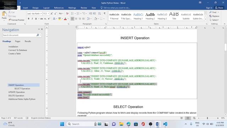Copy the selection with Copy
The width and height of the screenshot is (227, 128).
point(12,16)
